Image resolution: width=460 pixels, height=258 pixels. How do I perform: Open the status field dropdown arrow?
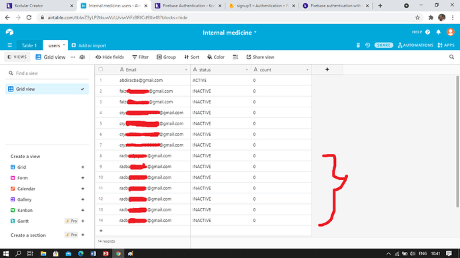coord(247,70)
